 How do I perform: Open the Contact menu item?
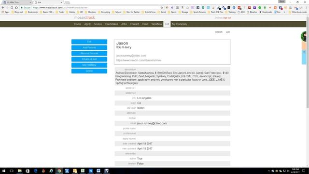[x=134, y=24]
